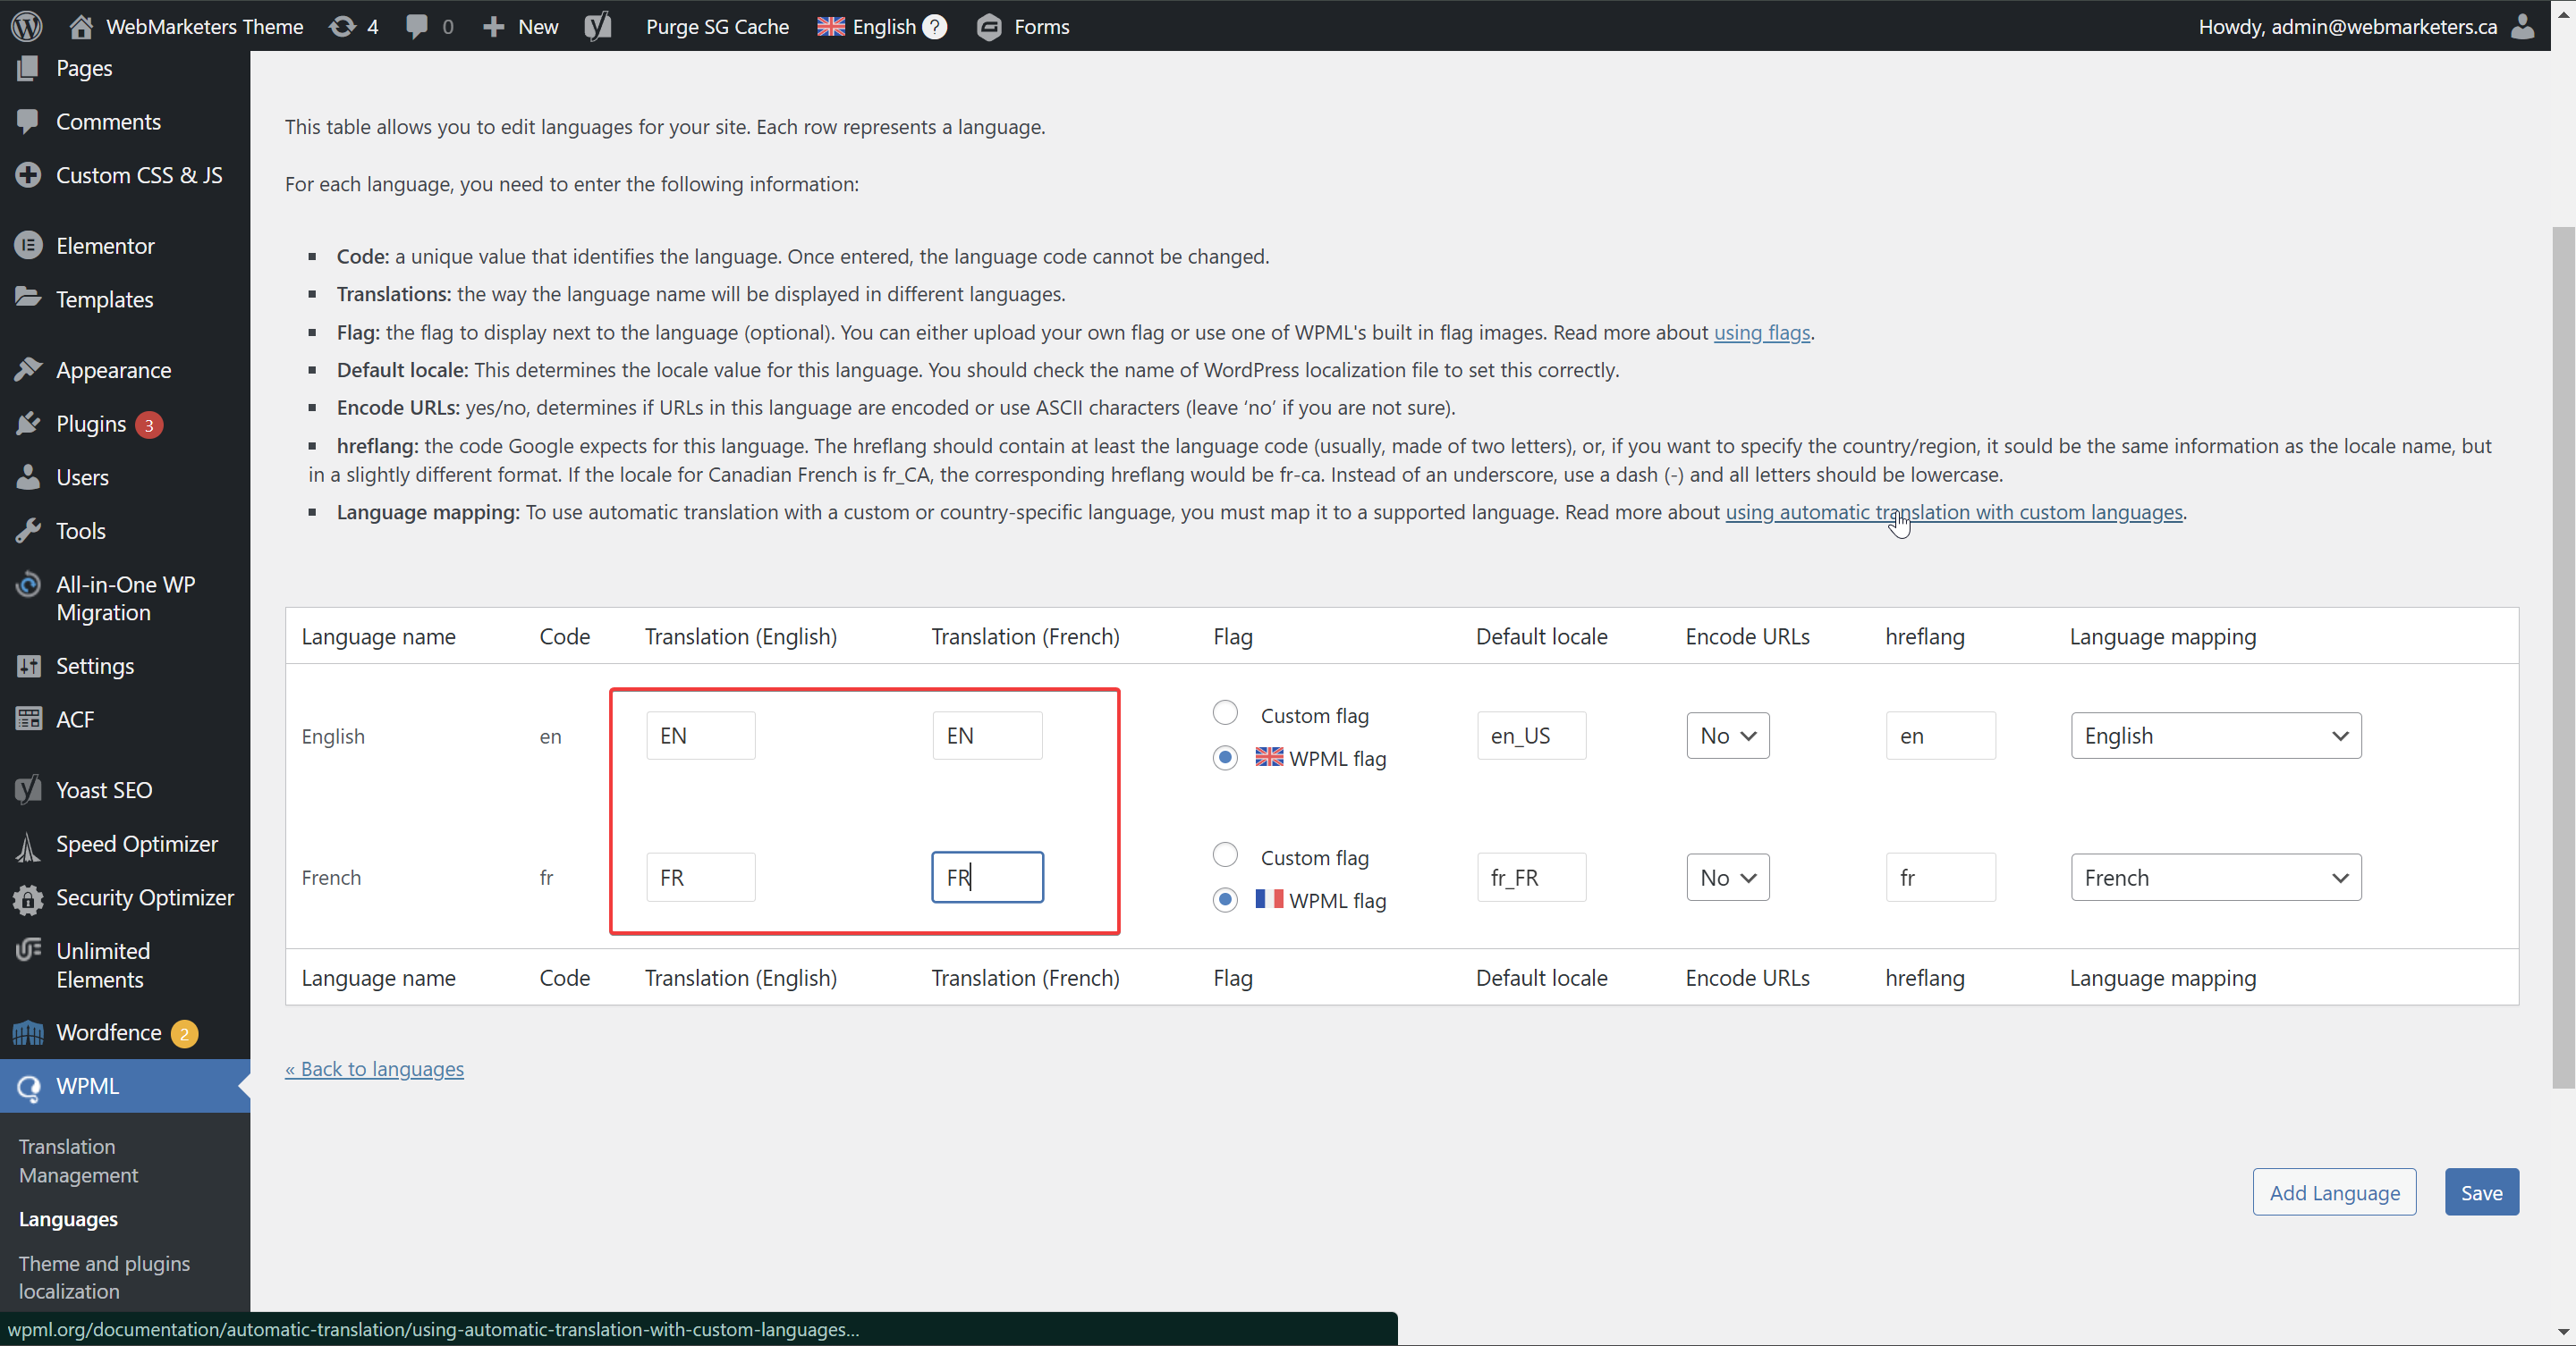Expand French language mapping dropdown

tap(2215, 878)
